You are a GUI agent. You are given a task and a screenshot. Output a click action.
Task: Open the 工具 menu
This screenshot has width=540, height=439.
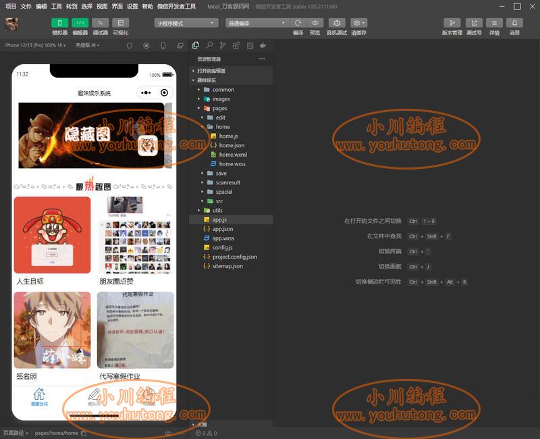pos(56,6)
